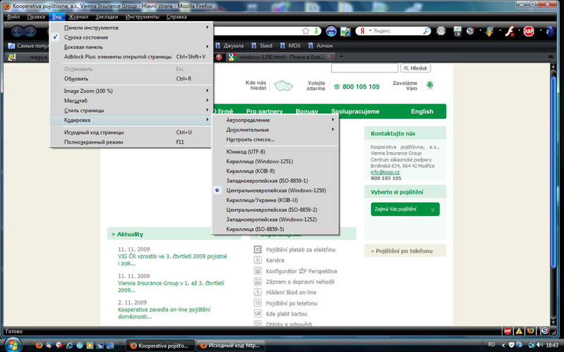Click the Zavoláme Vám green icon
The width and height of the screenshot is (564, 352).
pos(429,85)
